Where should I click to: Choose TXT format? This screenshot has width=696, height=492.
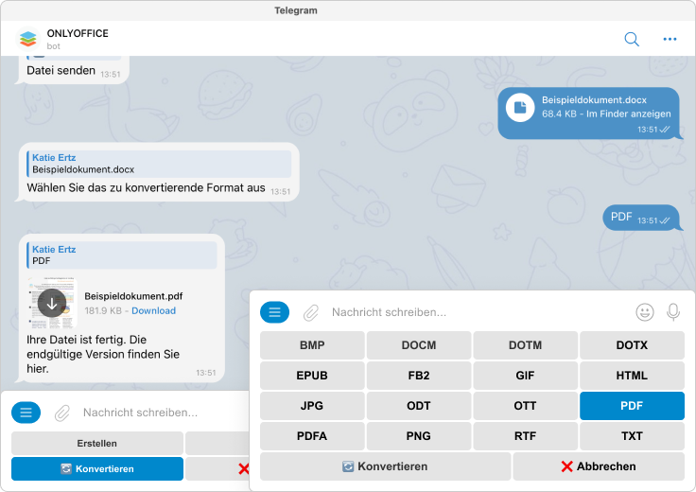[x=632, y=435]
